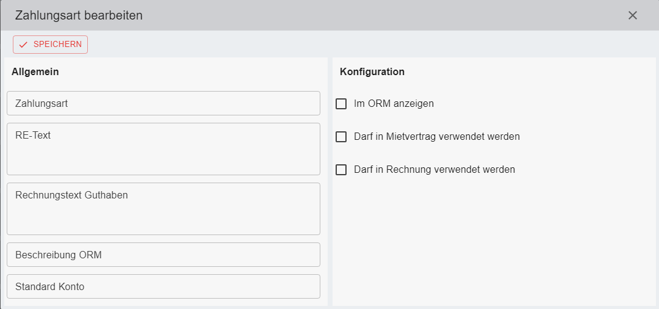Click the blank toolbar area right of Speichern
The height and width of the screenshot is (309, 659).
(x=366, y=45)
